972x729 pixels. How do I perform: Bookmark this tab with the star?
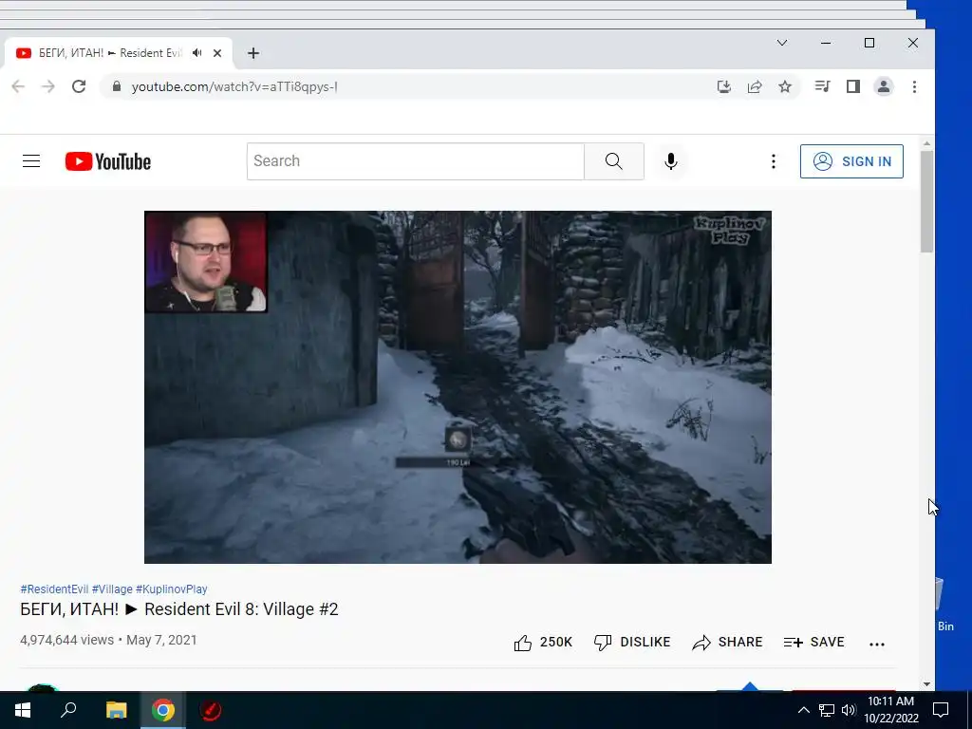tap(785, 86)
